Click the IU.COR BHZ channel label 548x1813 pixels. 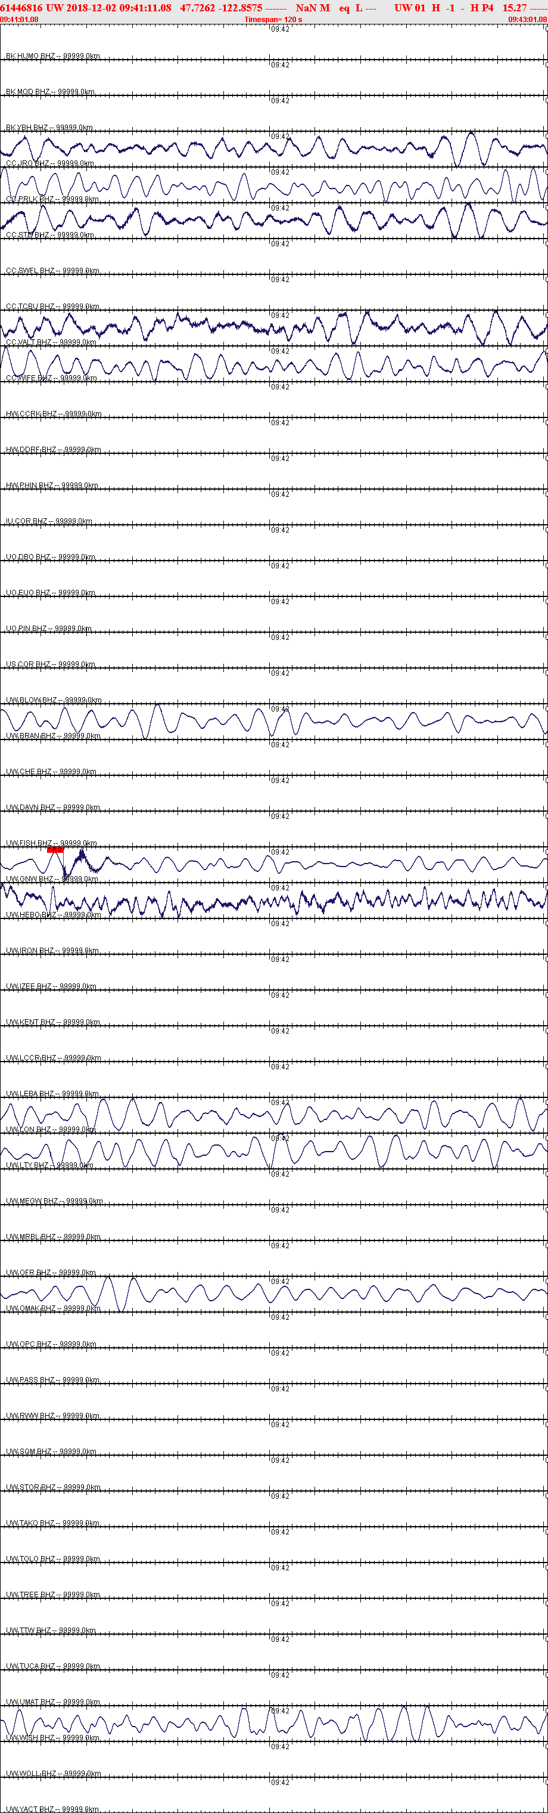coord(27,521)
